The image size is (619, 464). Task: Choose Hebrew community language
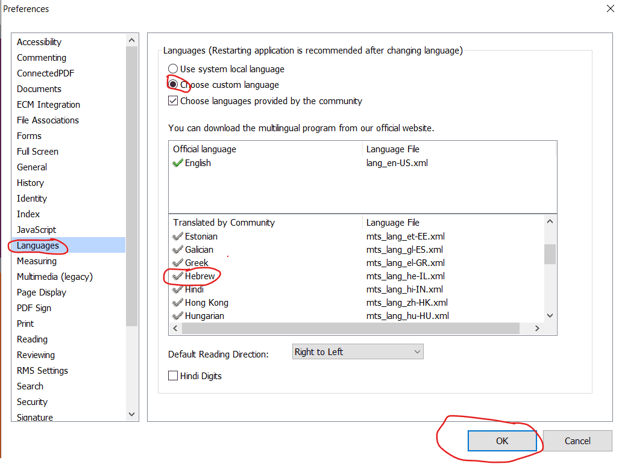coord(200,276)
